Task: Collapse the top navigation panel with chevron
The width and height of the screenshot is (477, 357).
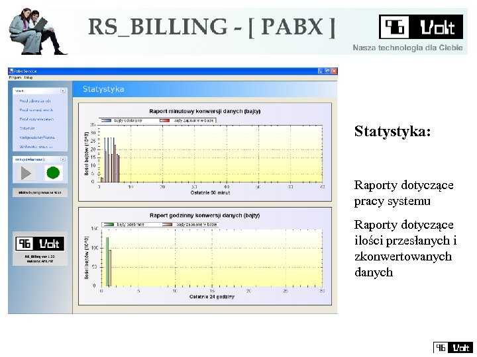Action: [x=63, y=91]
